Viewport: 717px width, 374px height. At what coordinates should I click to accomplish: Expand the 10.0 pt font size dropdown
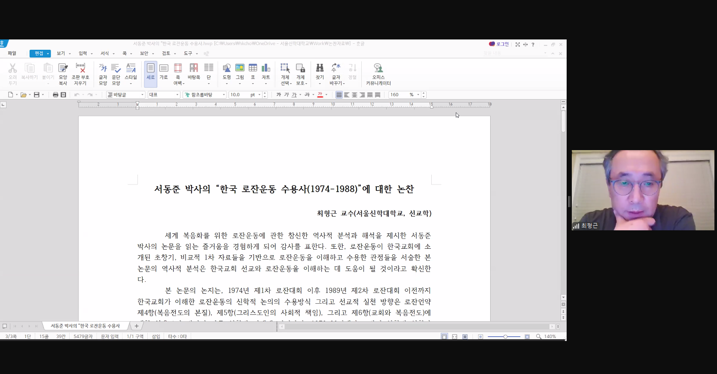pos(259,95)
